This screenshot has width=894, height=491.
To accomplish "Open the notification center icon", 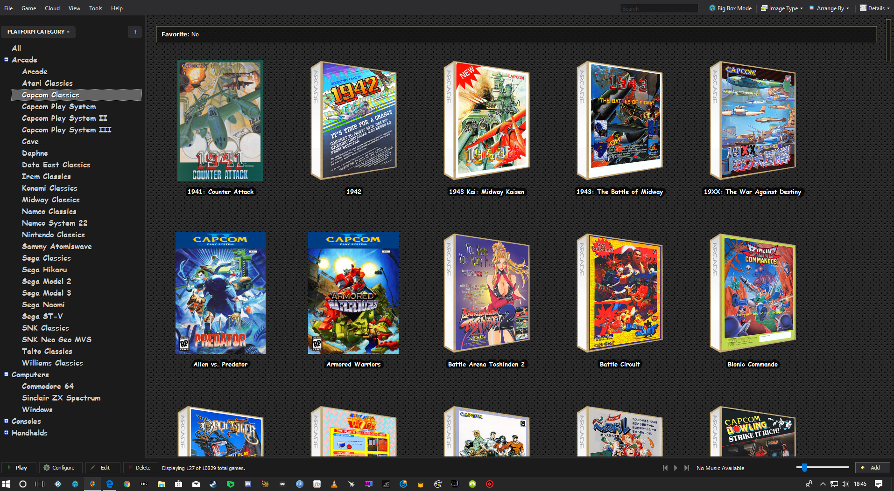I will pos(879,484).
